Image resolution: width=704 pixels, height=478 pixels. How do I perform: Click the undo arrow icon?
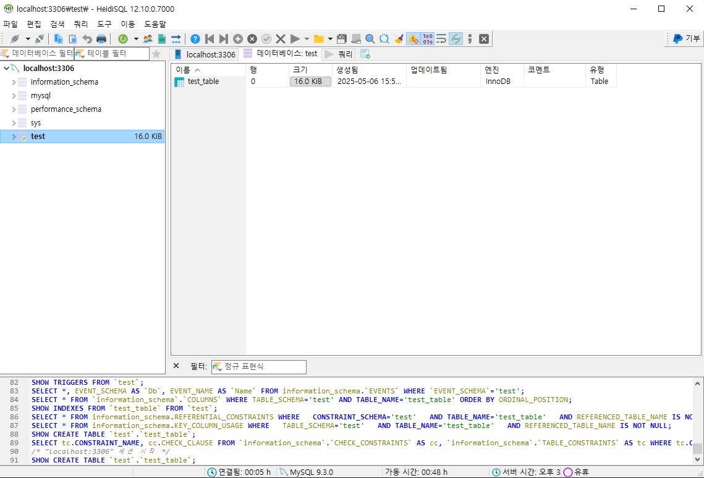pyautogui.click(x=87, y=39)
